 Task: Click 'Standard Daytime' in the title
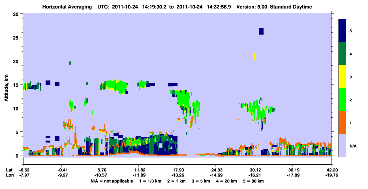[x=291, y=7]
